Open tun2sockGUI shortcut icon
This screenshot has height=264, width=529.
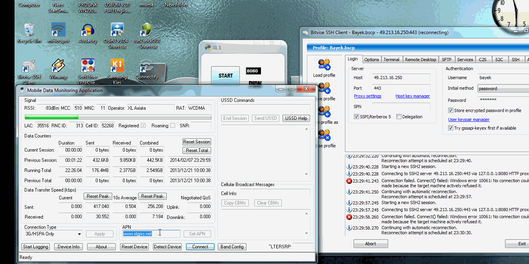point(147,36)
